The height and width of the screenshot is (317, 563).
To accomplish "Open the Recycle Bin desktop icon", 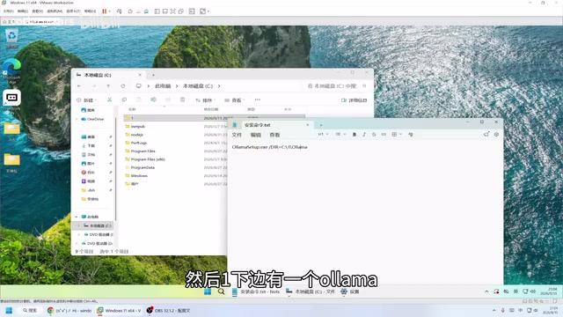I will 11,39.
